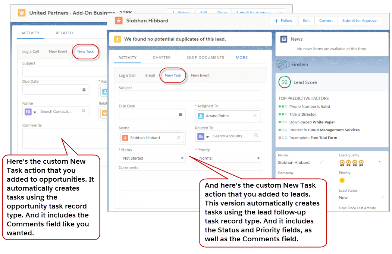Open the Due Date calendar picker in opportunity window
The width and height of the screenshot is (392, 254).
pyautogui.click(x=84, y=90)
